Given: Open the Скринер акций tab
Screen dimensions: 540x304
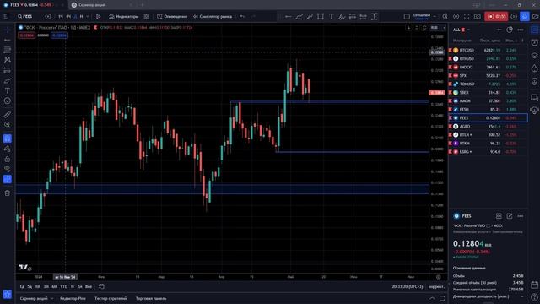Looking at the screenshot, I should coord(34,298).
